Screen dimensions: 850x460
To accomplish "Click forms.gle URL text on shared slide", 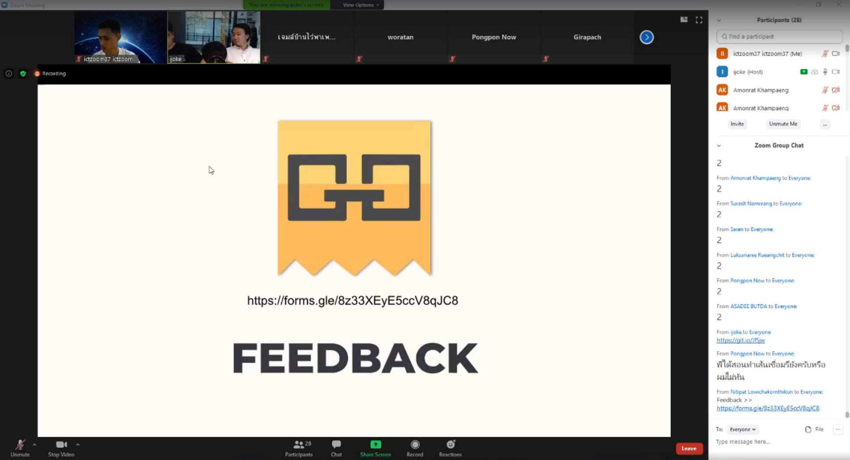I will [352, 301].
